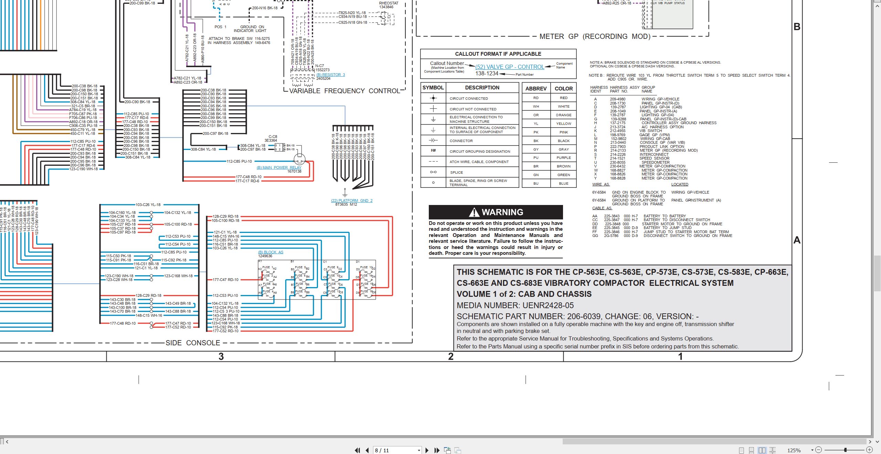Go to the next page
The width and height of the screenshot is (881, 454).
[x=427, y=450]
